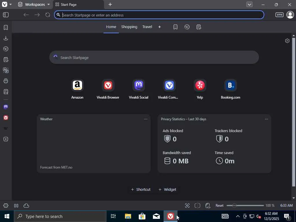Screen dimensions: 296x222
Task: Open the Mail app from taskbar
Action: pyautogui.click(x=156, y=216)
